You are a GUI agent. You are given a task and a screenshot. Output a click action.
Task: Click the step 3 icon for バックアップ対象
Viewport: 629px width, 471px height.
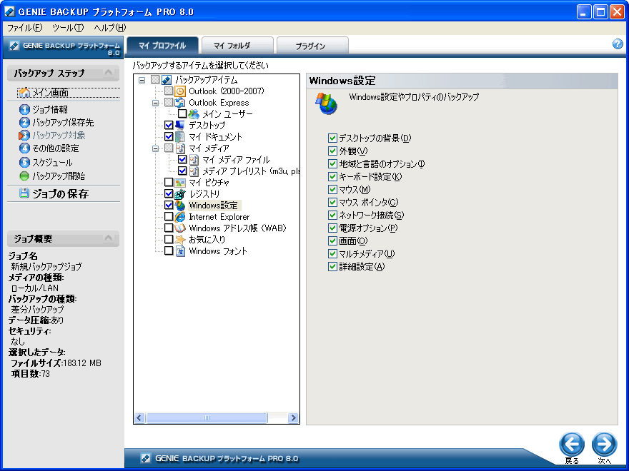click(24, 136)
